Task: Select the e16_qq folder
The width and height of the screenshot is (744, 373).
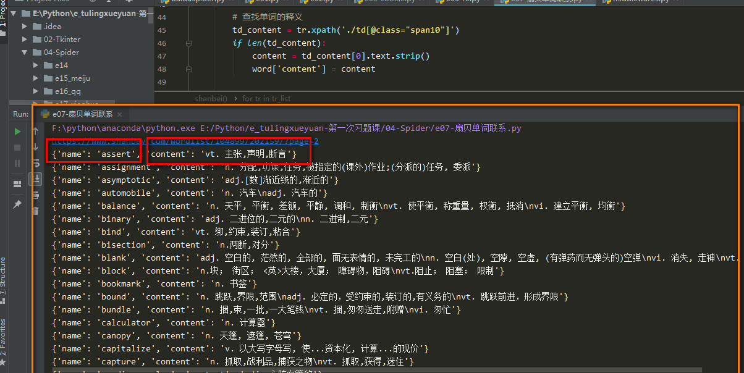Action: [62, 91]
